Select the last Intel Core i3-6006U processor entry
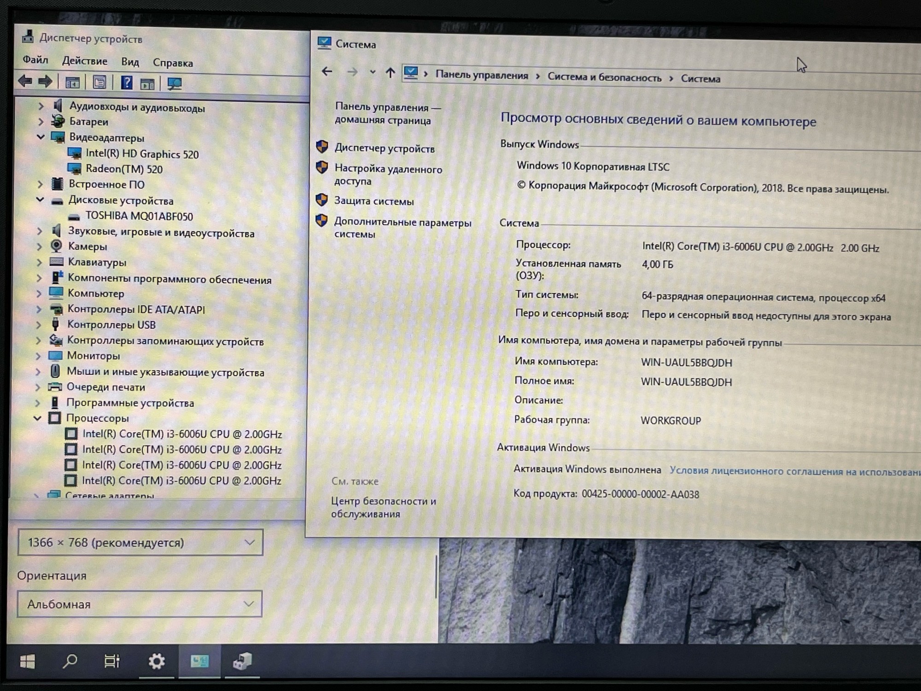921x691 pixels. click(x=181, y=480)
